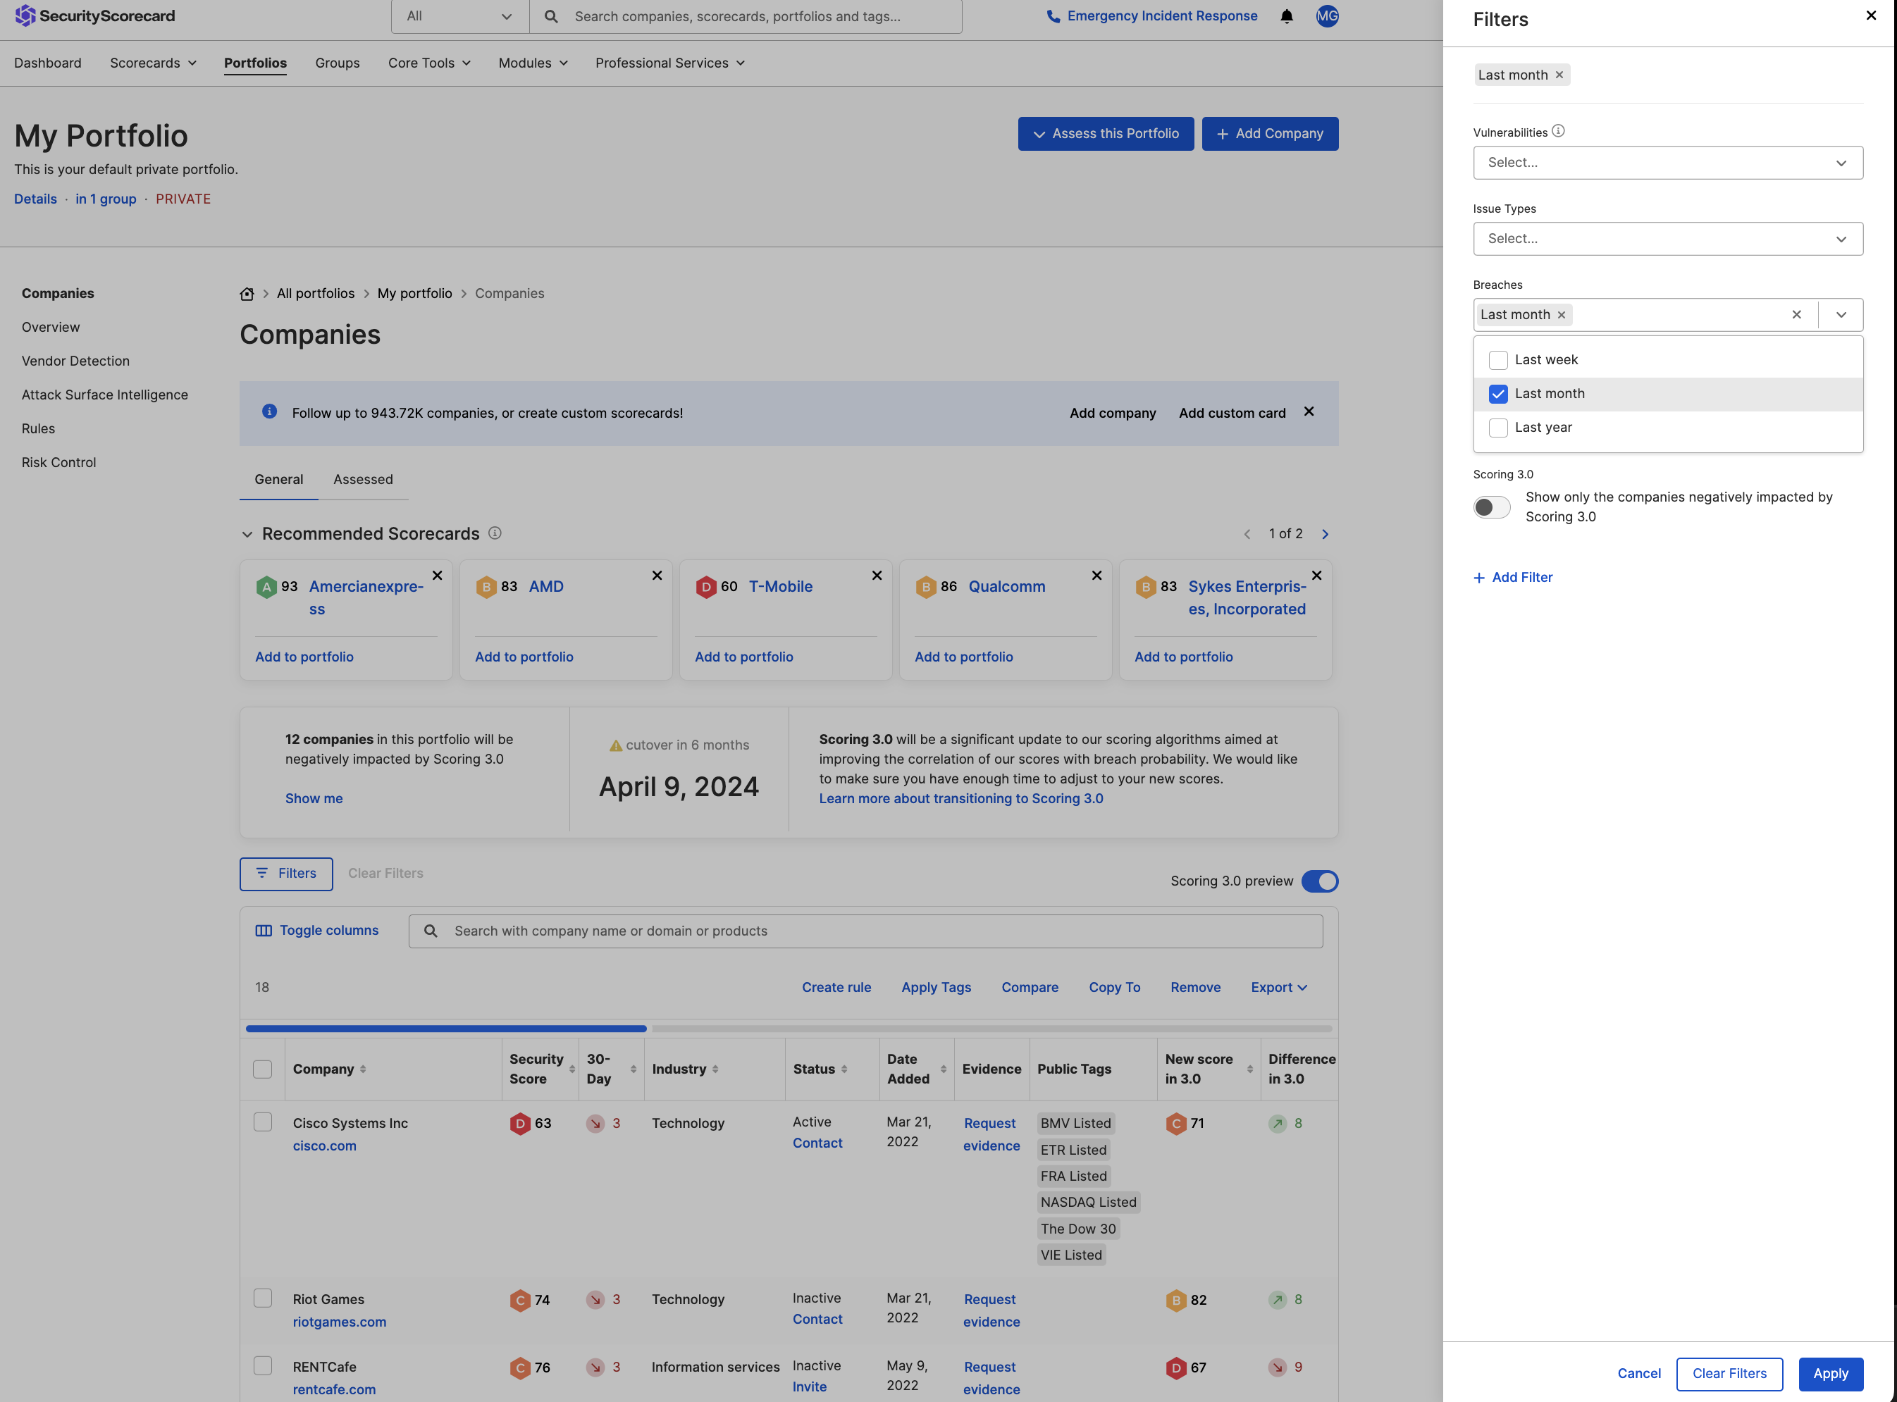Viewport: 1897px width, 1402px height.
Task: Dismiss the AMD scorecard card
Action: (x=657, y=576)
